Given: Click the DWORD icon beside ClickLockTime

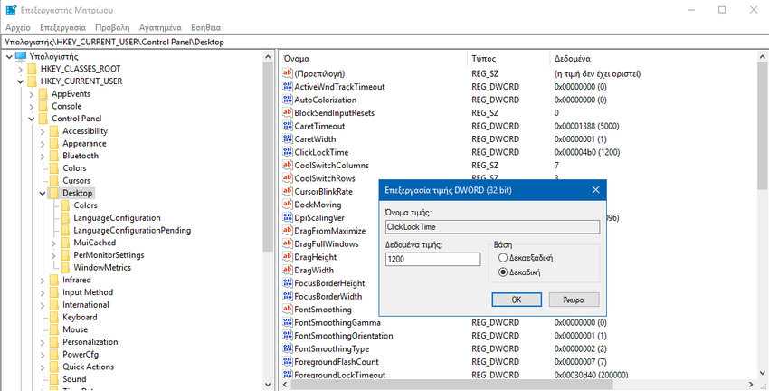Looking at the screenshot, I should pyautogui.click(x=288, y=152).
